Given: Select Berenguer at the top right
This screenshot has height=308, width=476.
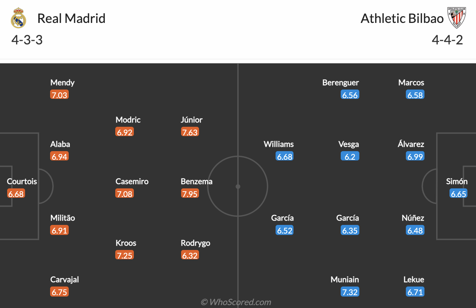Looking at the screenshot, I should [x=340, y=82].
